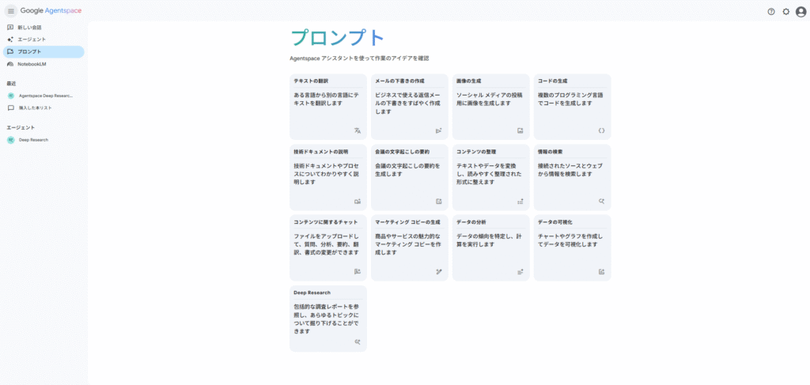This screenshot has height=385, width=810.
Task: Click the icon on コンテンツに関するチャット card
Action: [x=358, y=272]
